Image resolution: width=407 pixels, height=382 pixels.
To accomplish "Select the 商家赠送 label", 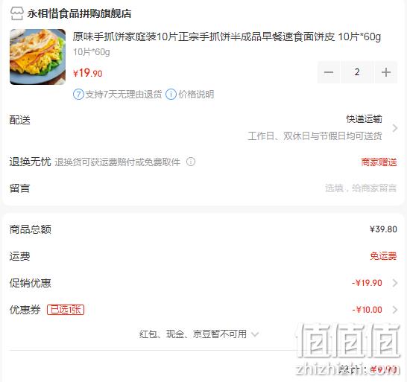I will click(379, 162).
